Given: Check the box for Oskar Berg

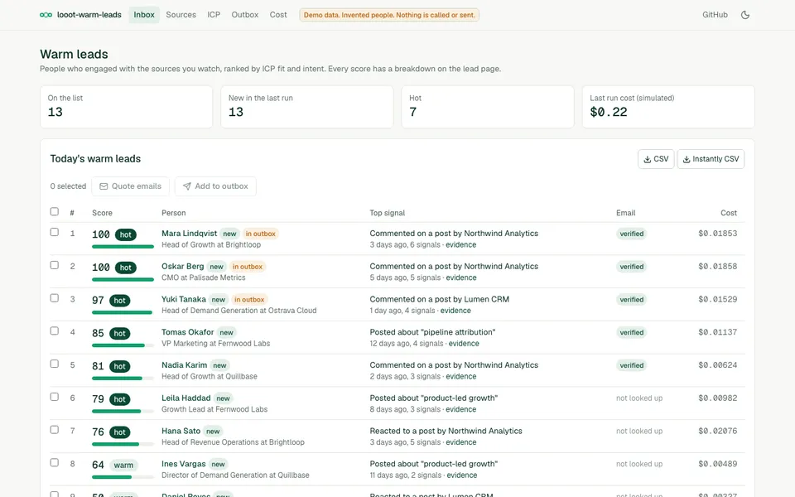Looking at the screenshot, I should pos(55,265).
